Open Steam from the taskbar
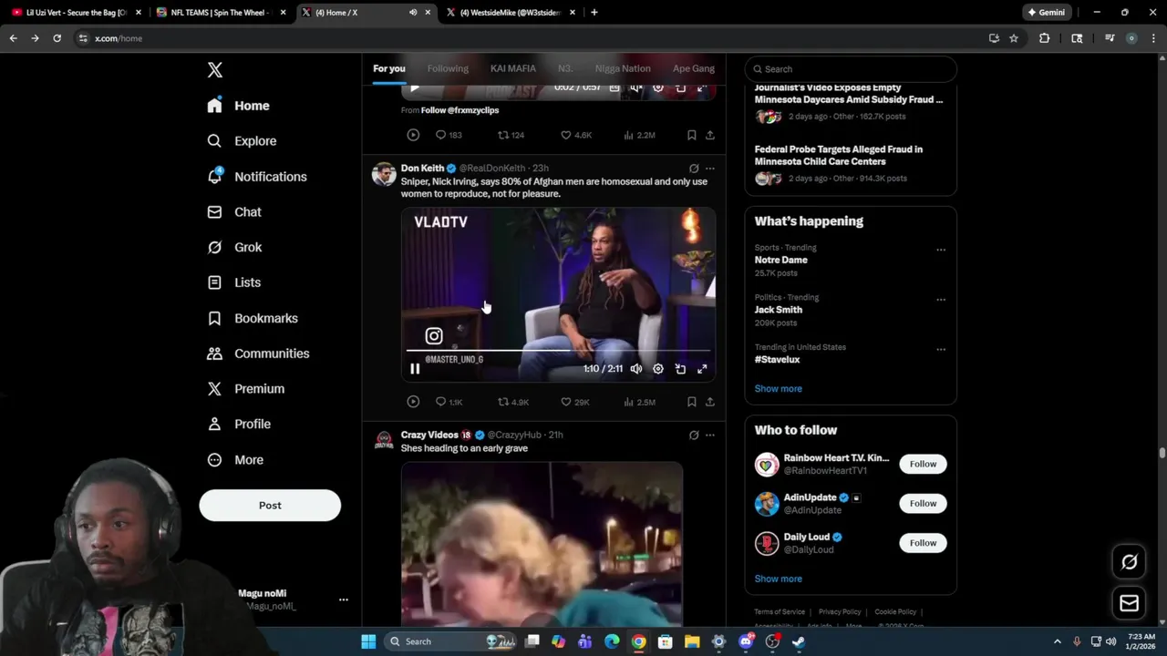 799,641
